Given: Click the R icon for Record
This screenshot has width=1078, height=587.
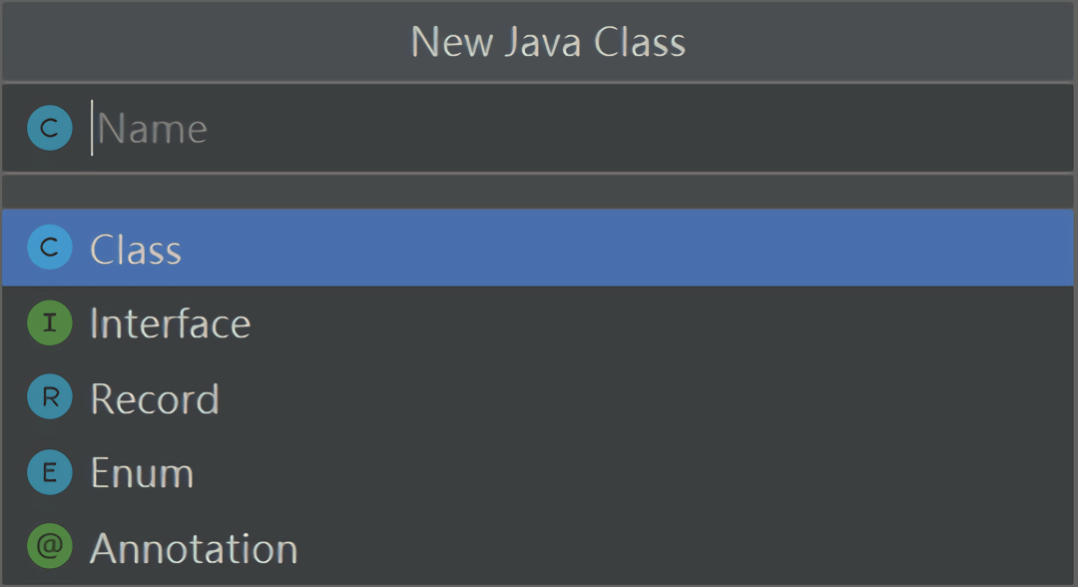Looking at the screenshot, I should pyautogui.click(x=49, y=398).
